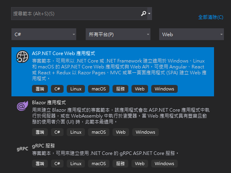Click the 雲端 tag under ASP.NET Core

point(40,89)
